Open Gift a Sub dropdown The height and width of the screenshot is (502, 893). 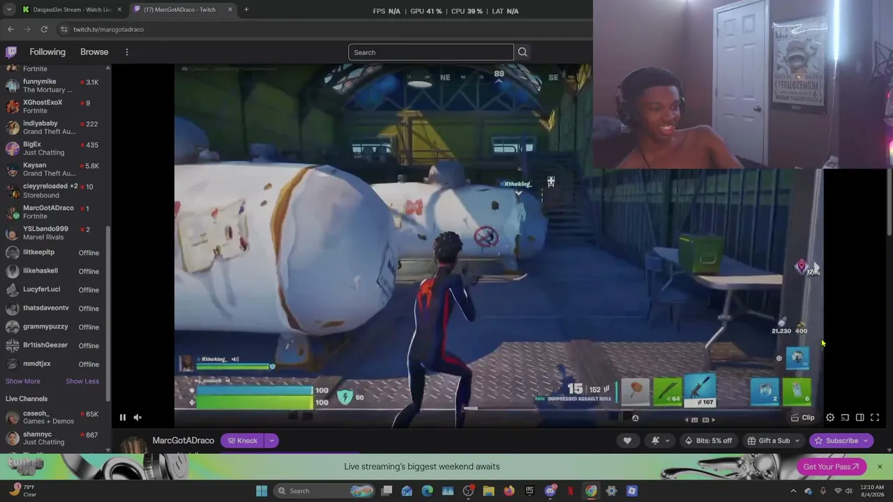[x=773, y=441]
